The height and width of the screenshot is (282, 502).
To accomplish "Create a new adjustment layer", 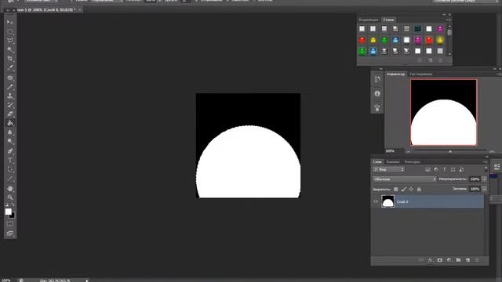I will [449, 260].
